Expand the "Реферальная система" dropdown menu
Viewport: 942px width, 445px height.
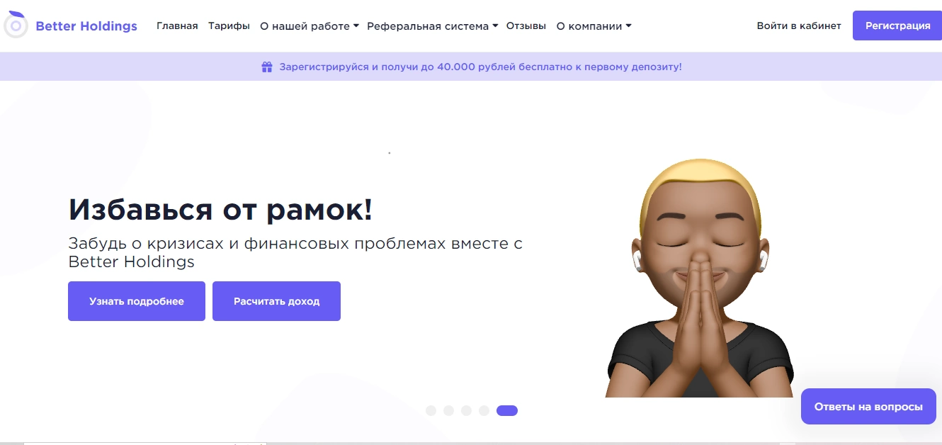click(433, 26)
